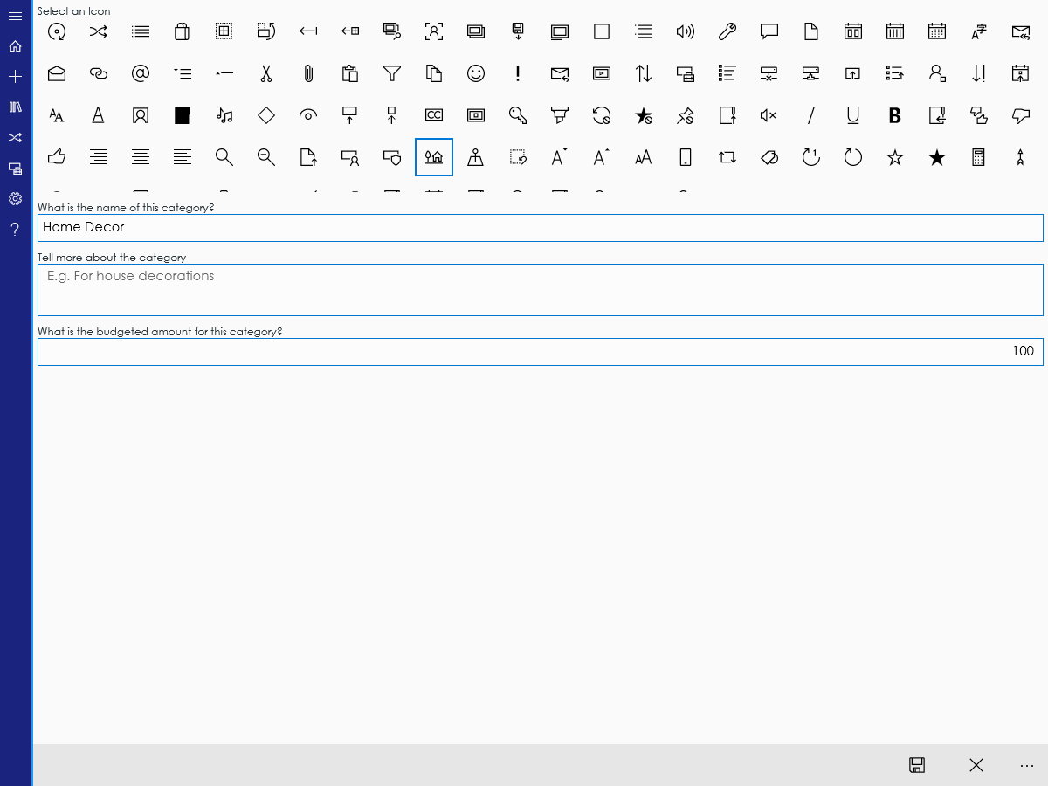Select the filled black page icon
This screenshot has height=786, width=1048.
(183, 115)
